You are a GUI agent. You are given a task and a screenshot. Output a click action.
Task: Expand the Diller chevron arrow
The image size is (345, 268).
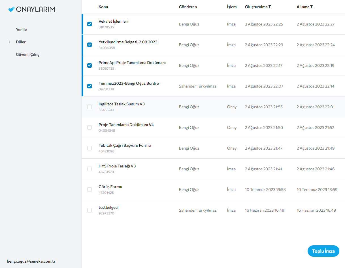point(10,42)
